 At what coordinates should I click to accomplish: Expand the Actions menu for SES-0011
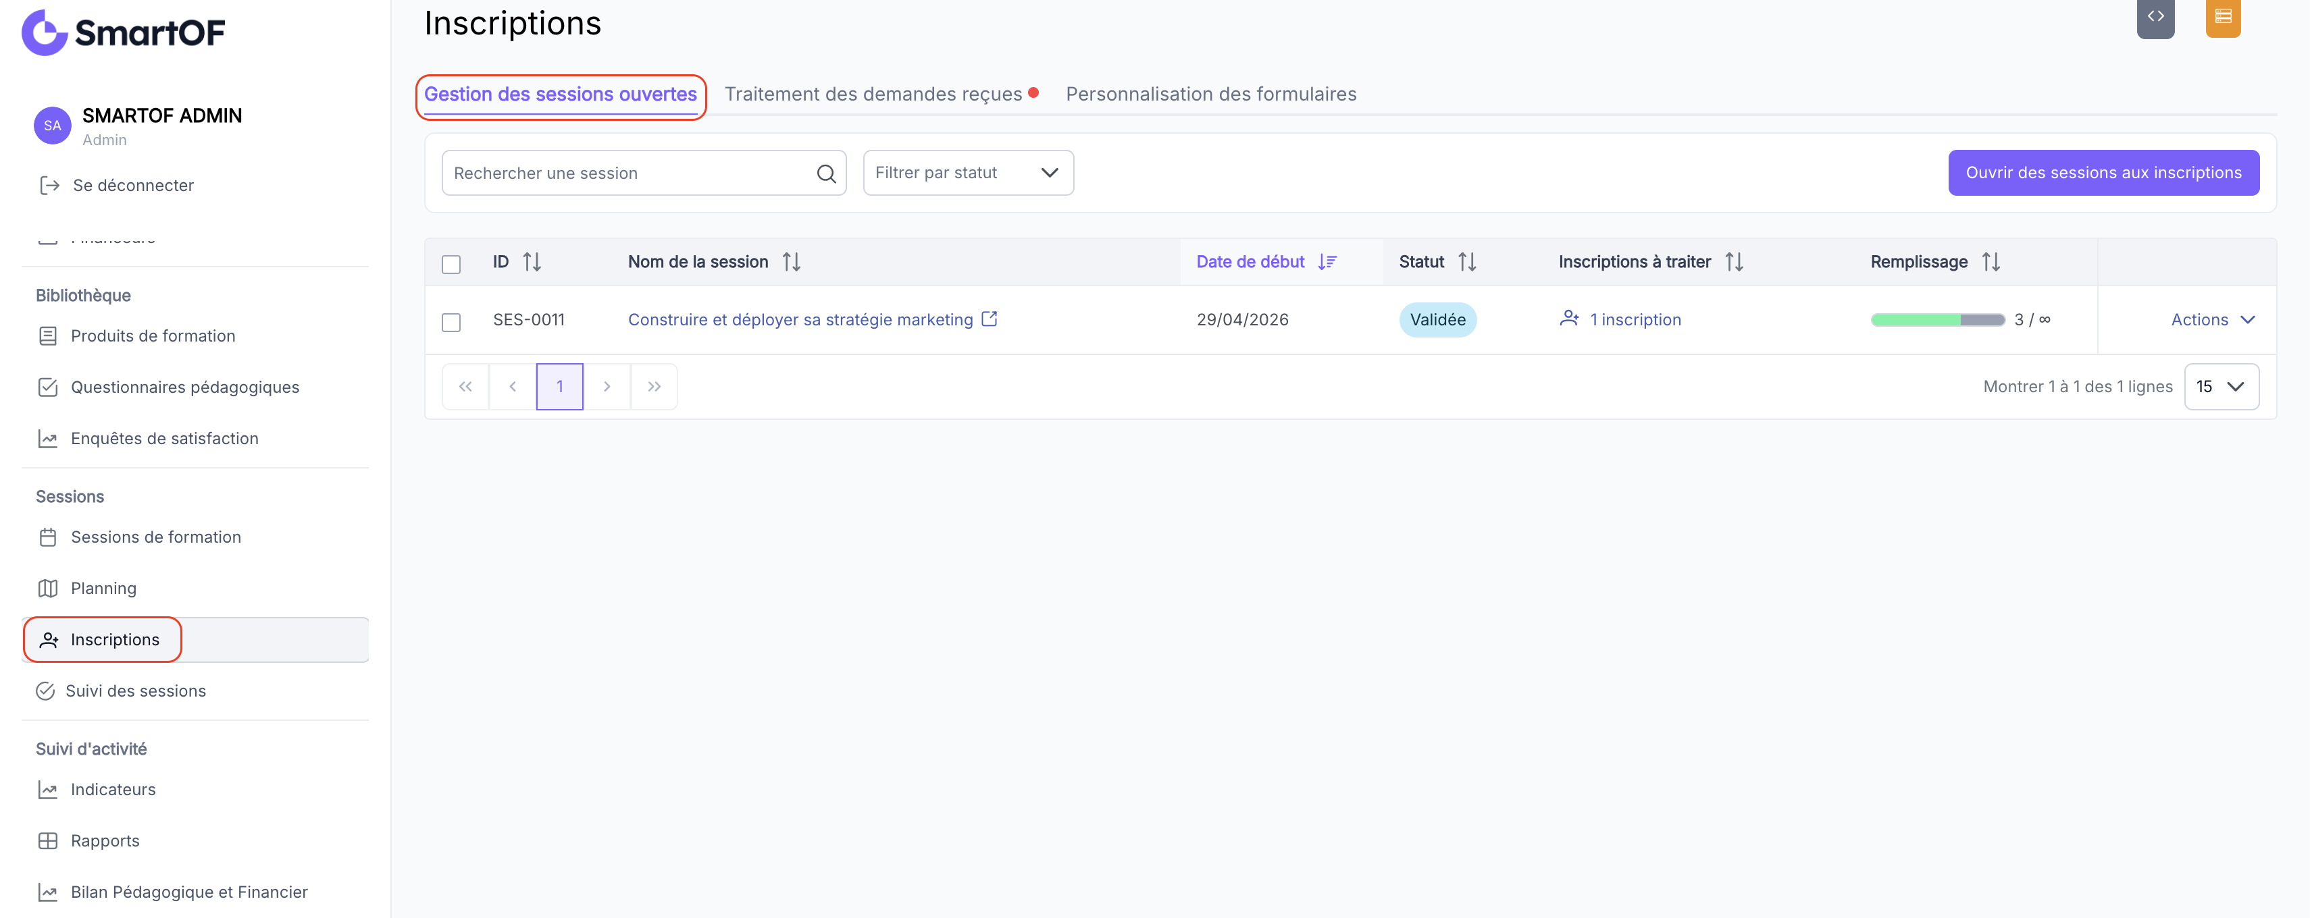click(2212, 320)
